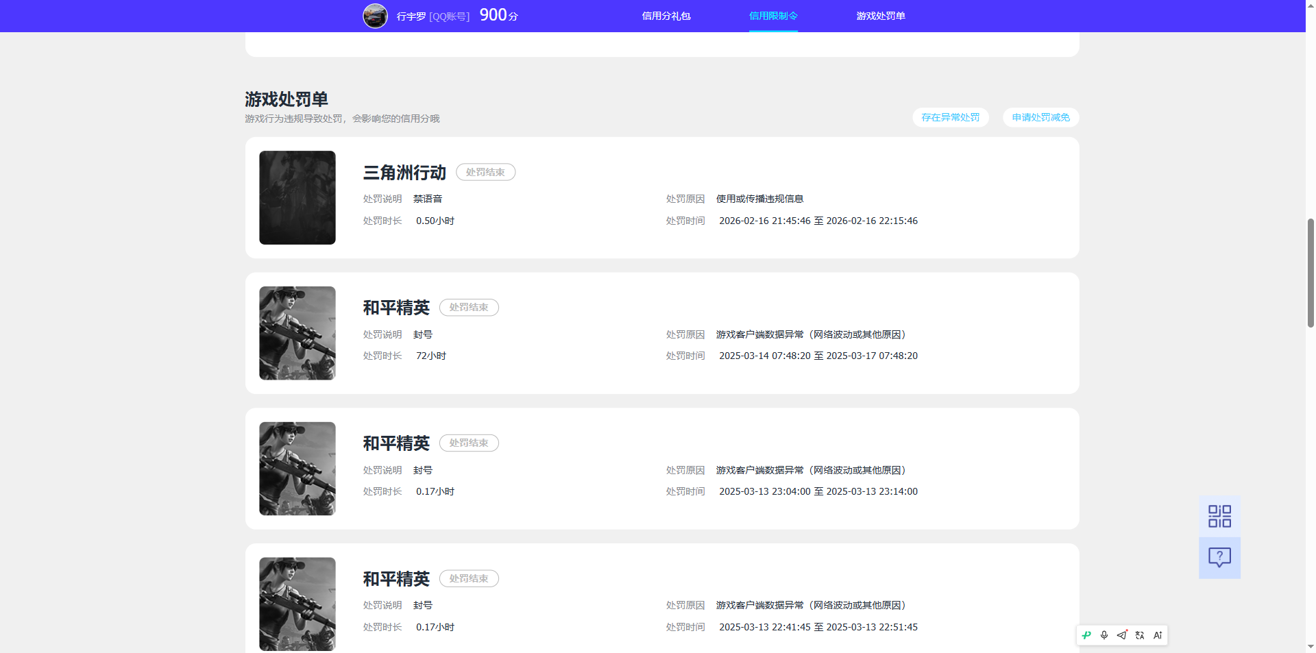Click the 0.50小时 duration value
Screen dimensions: 1316x653
tap(435, 221)
